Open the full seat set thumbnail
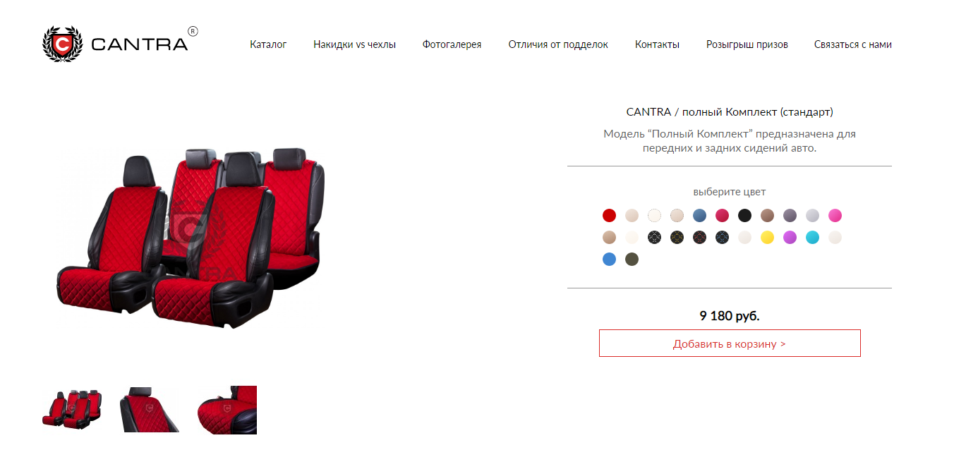Viewport: 954px width, 469px height. [73, 410]
